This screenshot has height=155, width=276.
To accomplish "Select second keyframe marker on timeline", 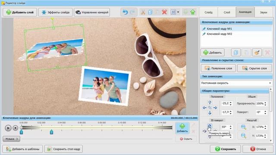I will pyautogui.click(x=51, y=132).
